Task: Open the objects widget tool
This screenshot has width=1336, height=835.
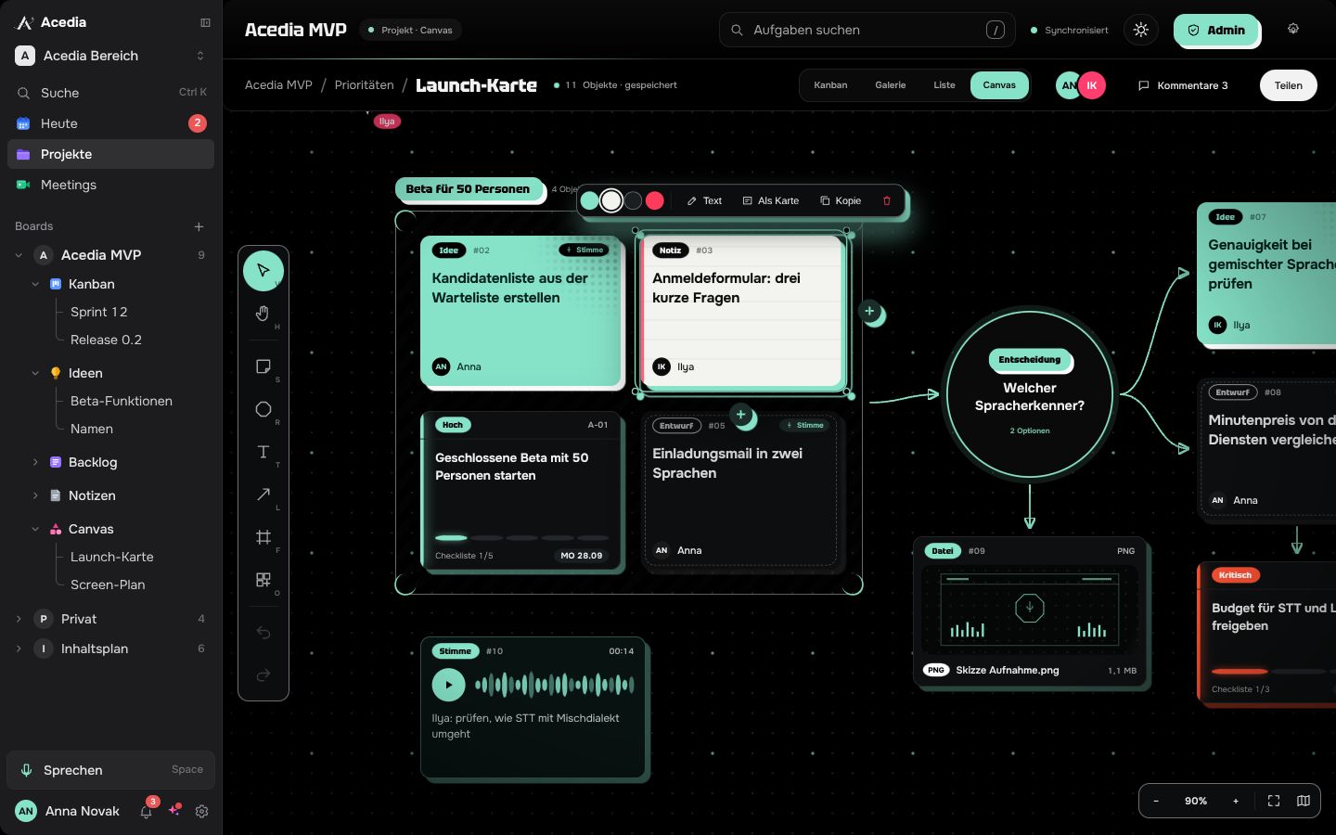Action: pos(263,580)
